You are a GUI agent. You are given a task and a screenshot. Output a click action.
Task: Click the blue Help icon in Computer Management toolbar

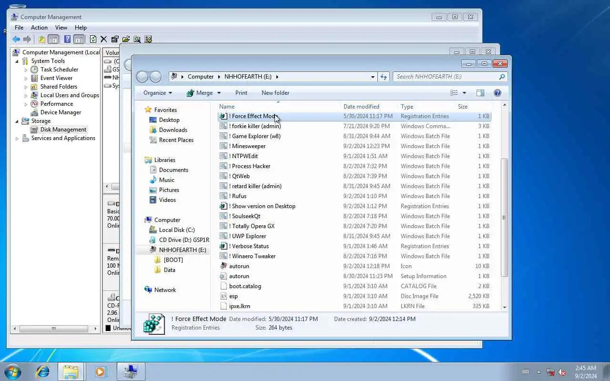point(67,40)
